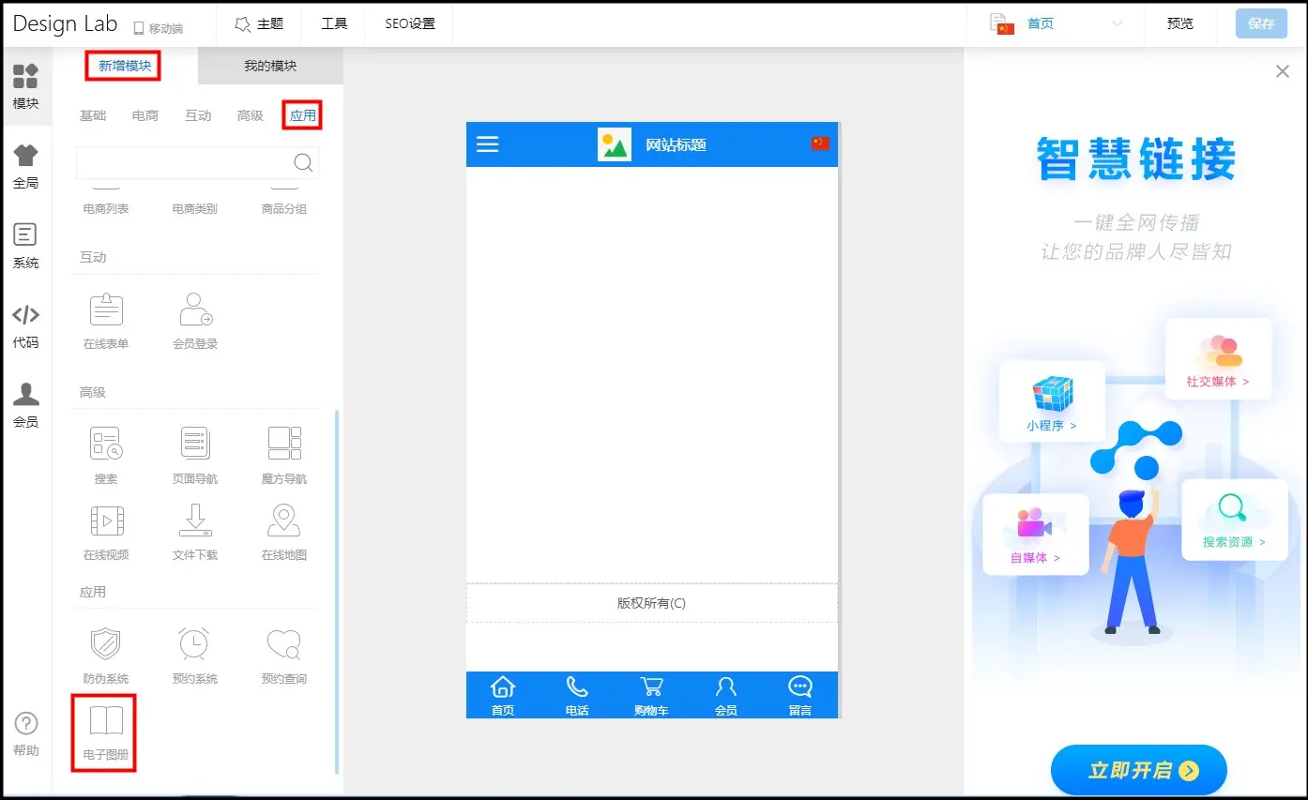Open the 代码 code sidebar panel

(x=26, y=325)
